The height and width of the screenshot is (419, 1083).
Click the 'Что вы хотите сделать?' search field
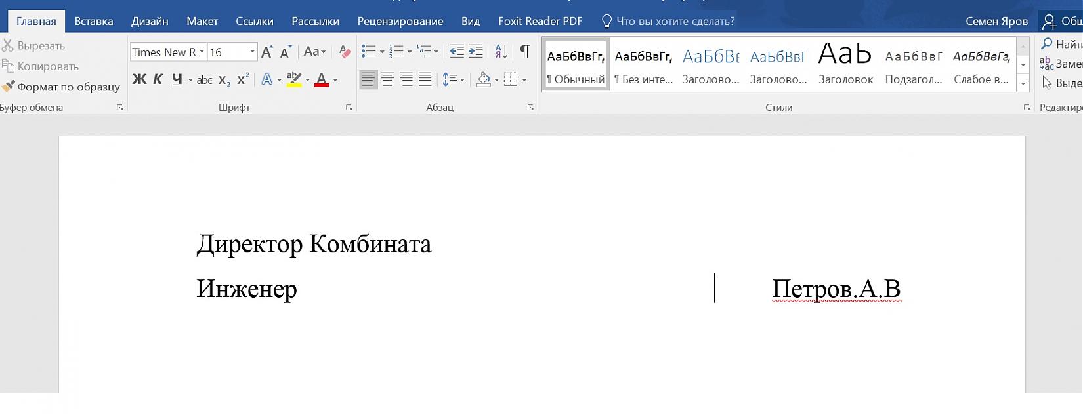click(x=675, y=21)
